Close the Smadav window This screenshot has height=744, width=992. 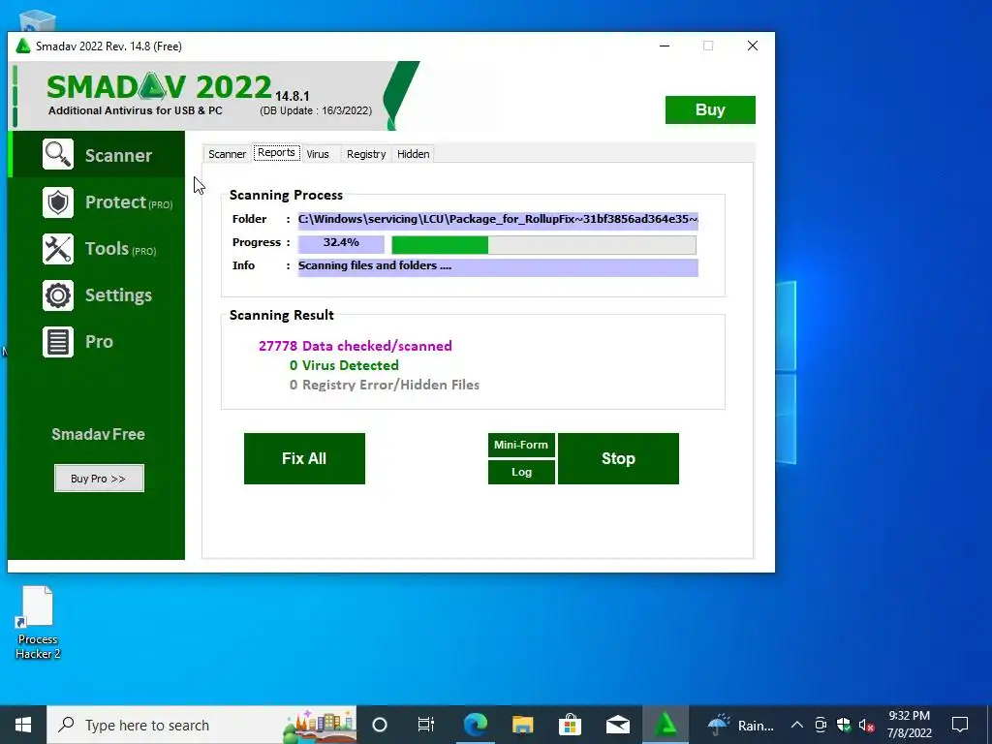coord(752,46)
